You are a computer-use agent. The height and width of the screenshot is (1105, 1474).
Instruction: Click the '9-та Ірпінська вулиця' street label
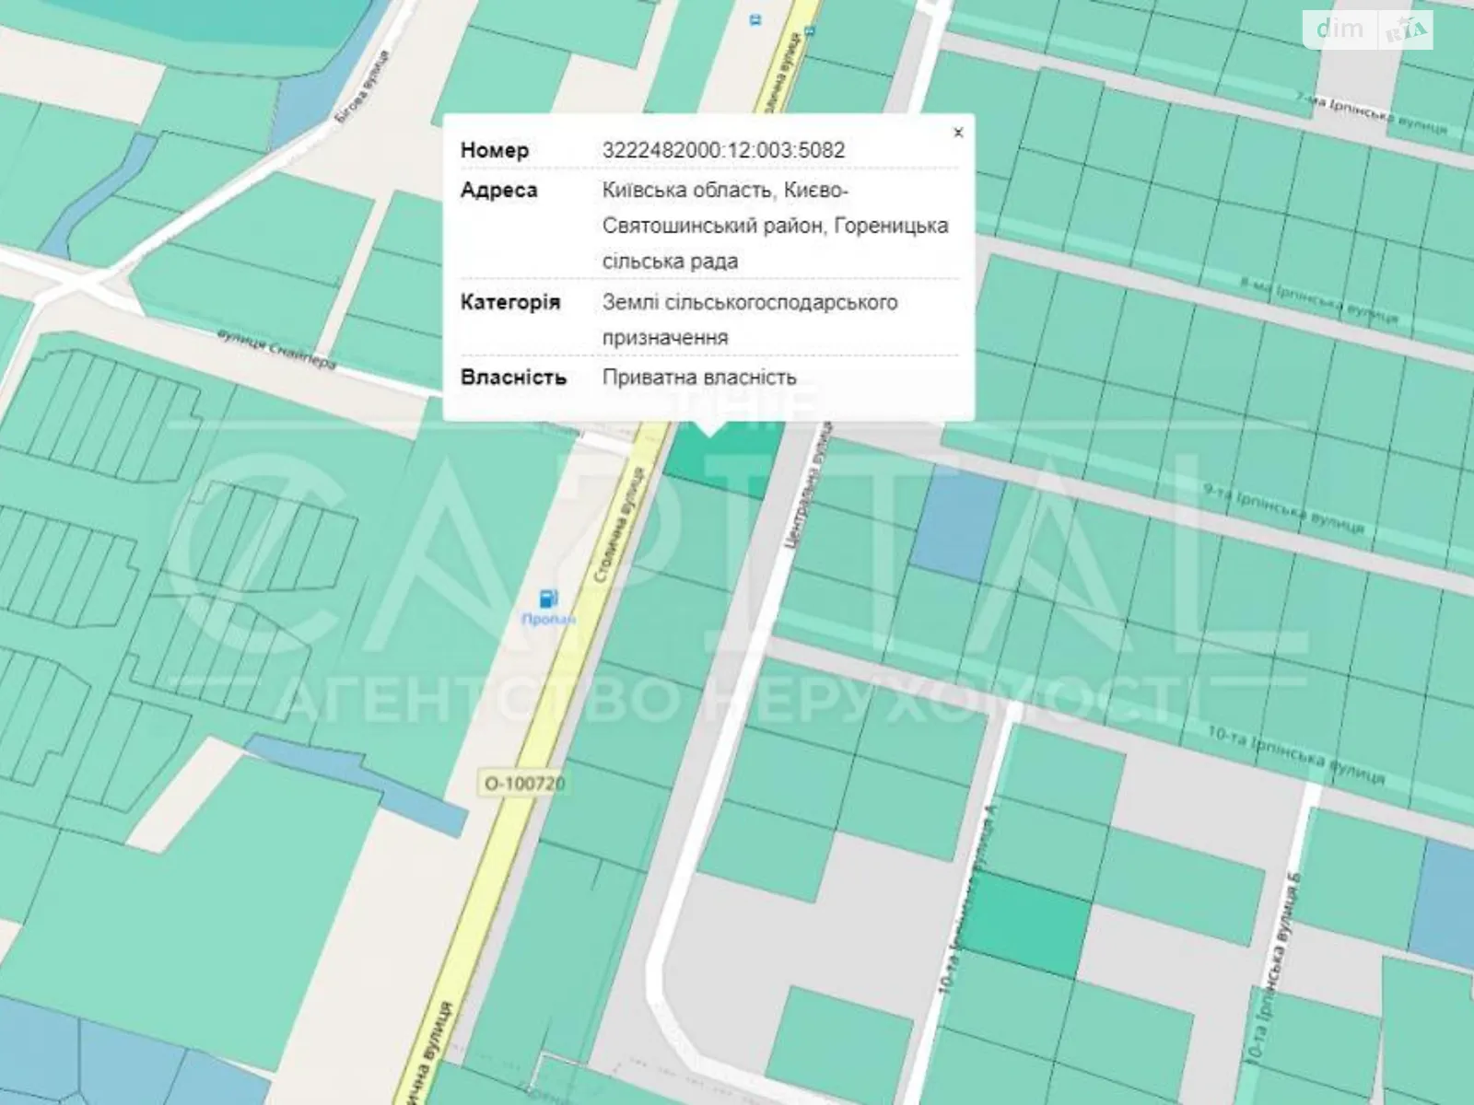coord(1283,509)
